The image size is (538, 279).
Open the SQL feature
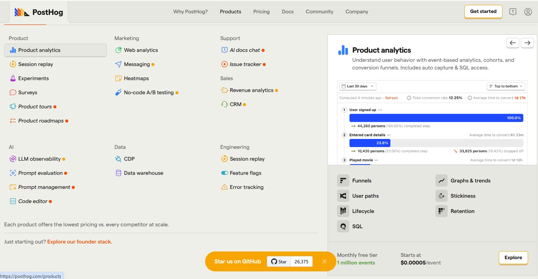[x=350, y=226]
